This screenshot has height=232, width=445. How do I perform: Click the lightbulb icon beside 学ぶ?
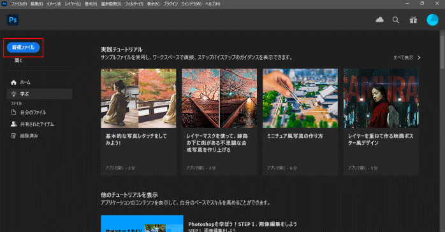coord(13,93)
